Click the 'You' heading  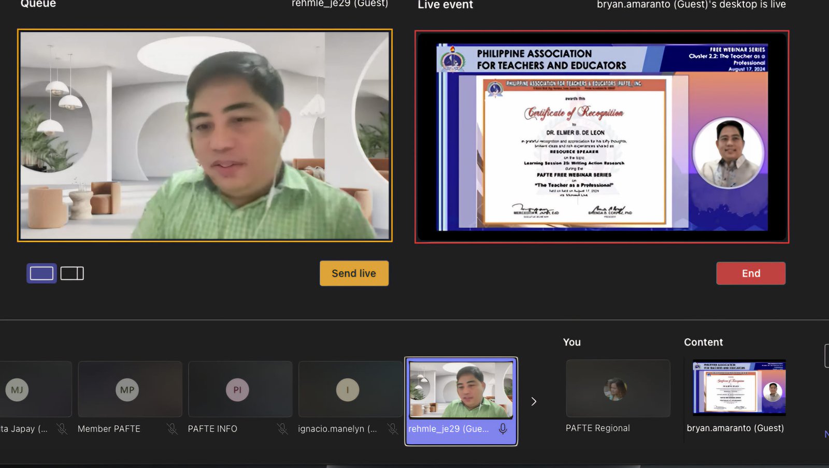tap(572, 342)
